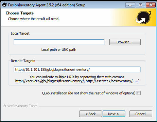Close the setup window with X
The image size is (157, 122).
pos(151,5)
